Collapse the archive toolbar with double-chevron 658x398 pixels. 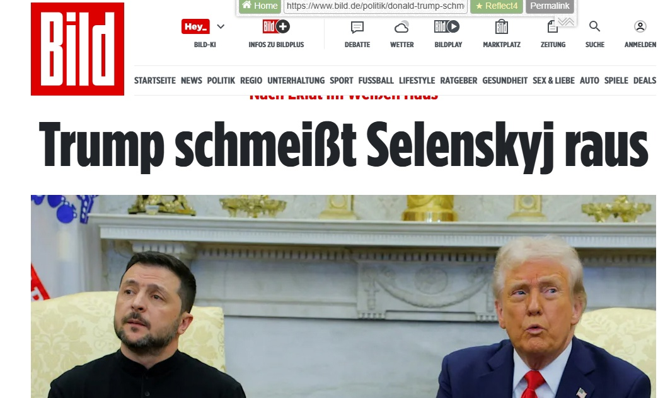566,21
